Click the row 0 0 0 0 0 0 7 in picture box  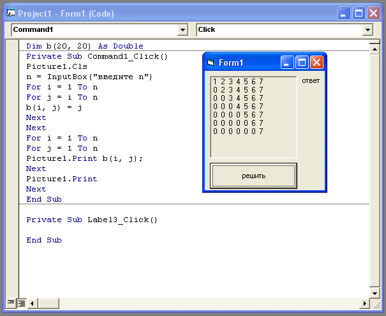[238, 132]
